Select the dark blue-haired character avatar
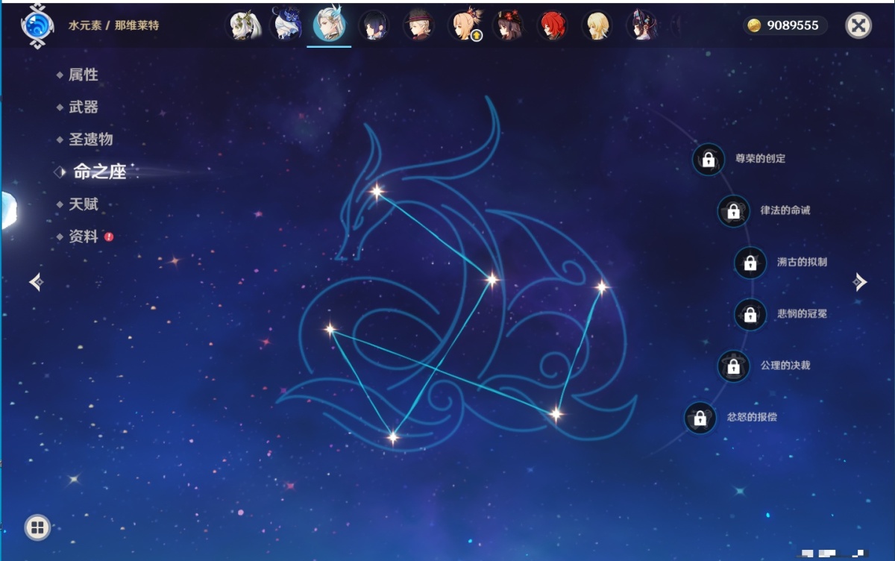 point(373,25)
